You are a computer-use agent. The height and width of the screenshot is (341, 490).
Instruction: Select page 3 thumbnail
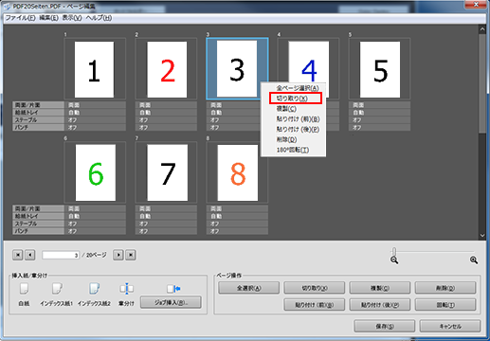(237, 68)
